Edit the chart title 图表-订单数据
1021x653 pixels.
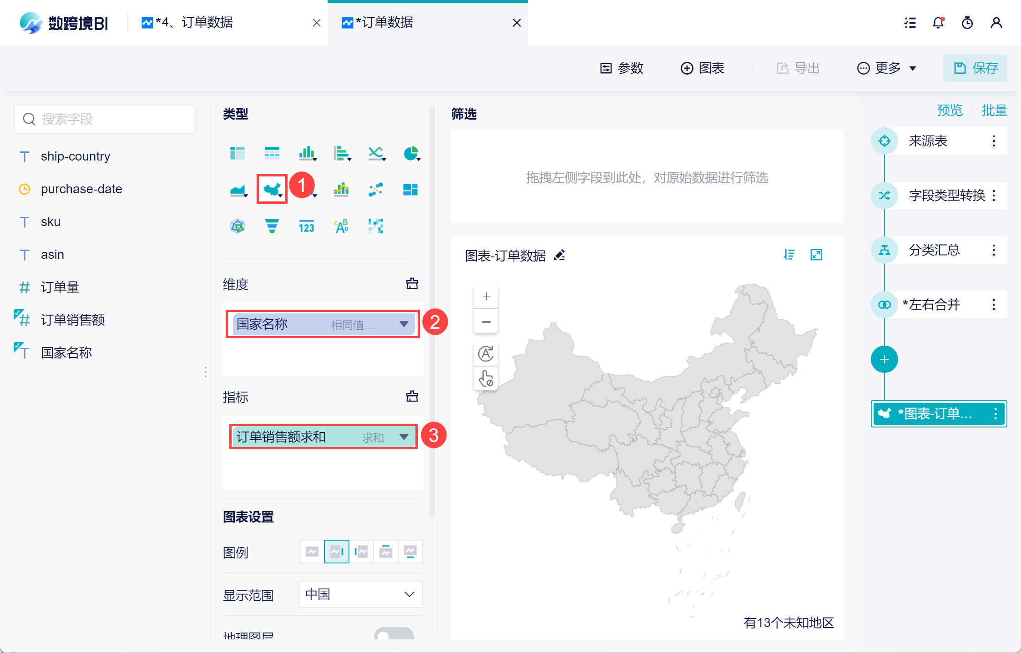560,255
